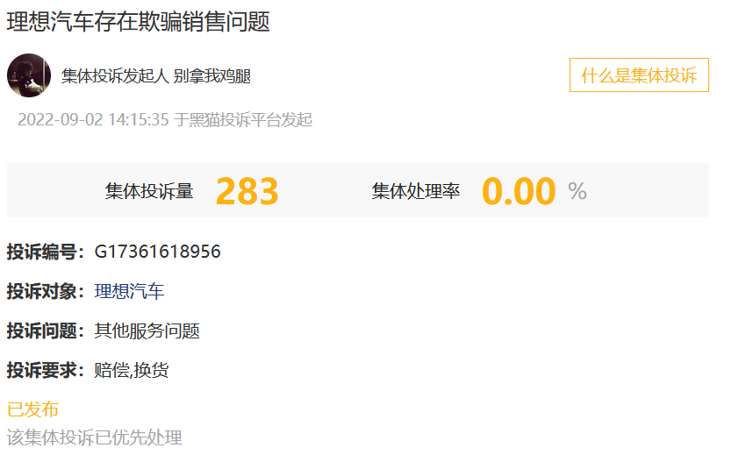Click the 集体投诉量 label
746x455 pixels.
click(149, 191)
